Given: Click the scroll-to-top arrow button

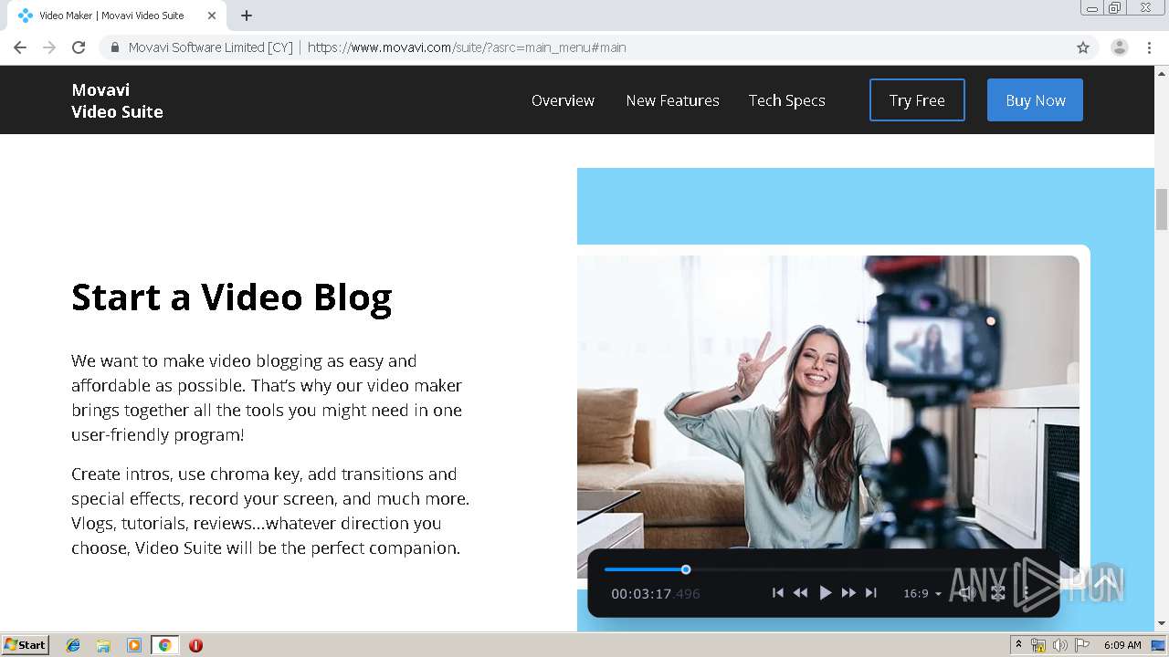Looking at the screenshot, I should coord(1103,582).
